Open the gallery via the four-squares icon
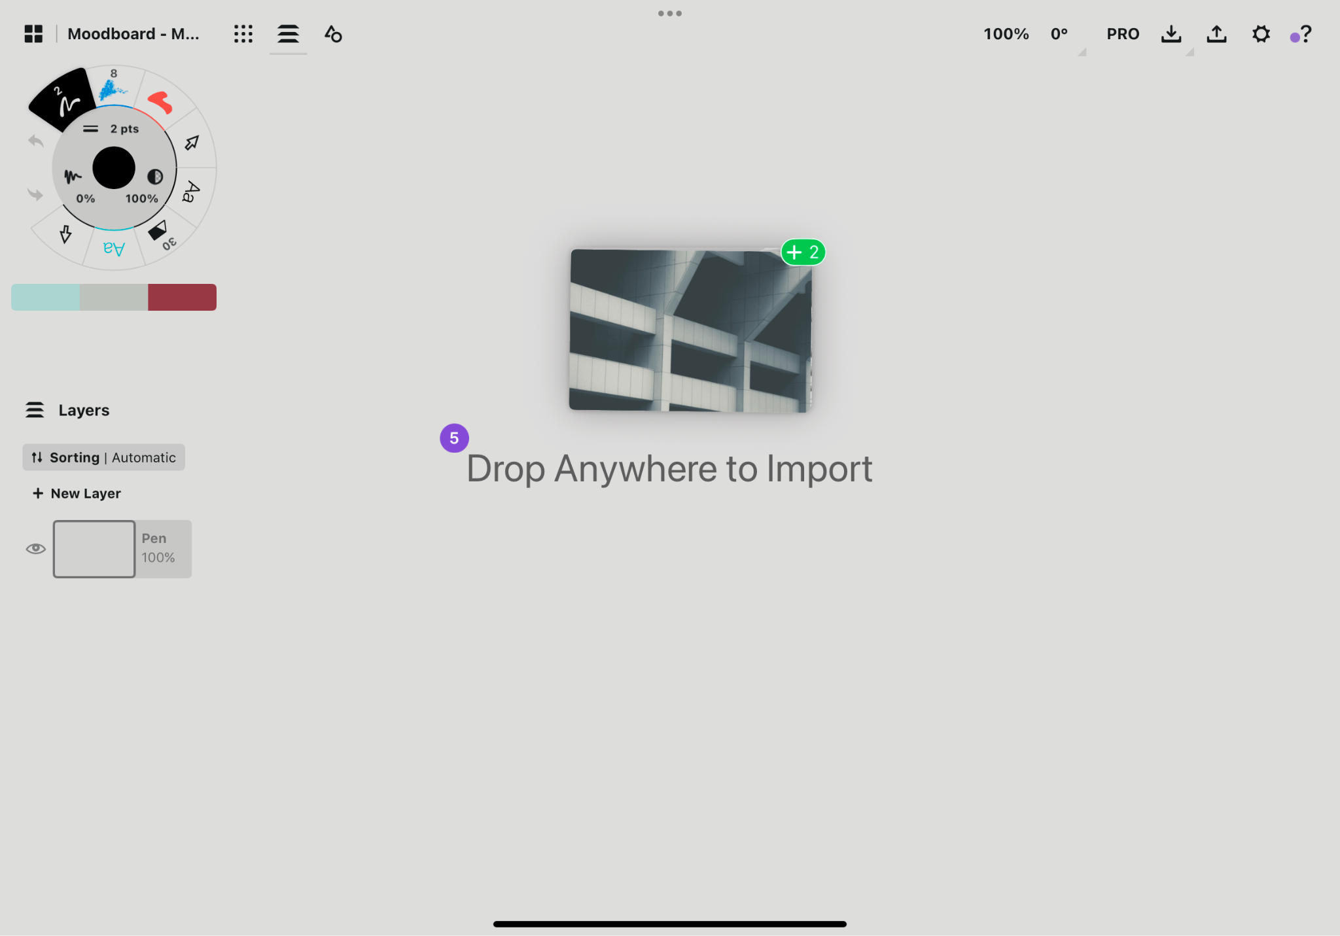Screen dimensions: 1340x936 point(33,34)
